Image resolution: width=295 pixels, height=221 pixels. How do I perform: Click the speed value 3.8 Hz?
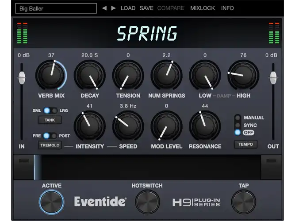coord(128,106)
